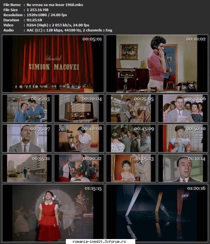
Task: Click the thumbnail stamped 00:05:01
Action: 53,64
